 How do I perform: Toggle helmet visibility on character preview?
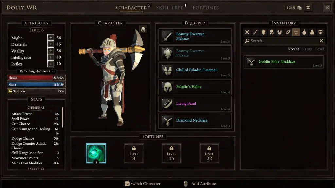tap(143, 29)
